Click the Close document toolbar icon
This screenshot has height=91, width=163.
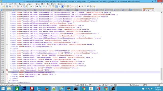(x=13, y=7)
